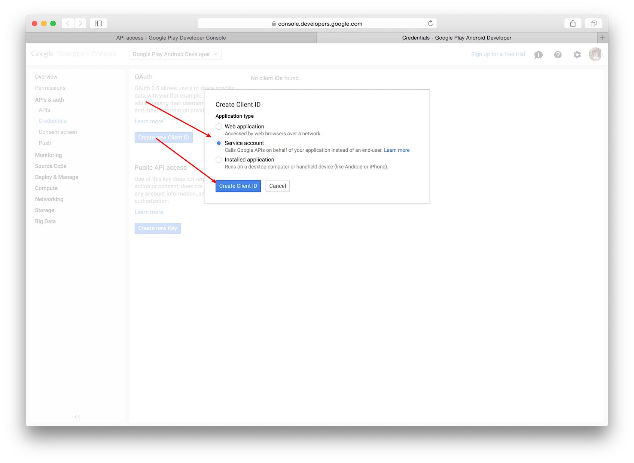This screenshot has width=634, height=463.
Task: Expand the Source Code sidebar section
Action: click(x=51, y=166)
